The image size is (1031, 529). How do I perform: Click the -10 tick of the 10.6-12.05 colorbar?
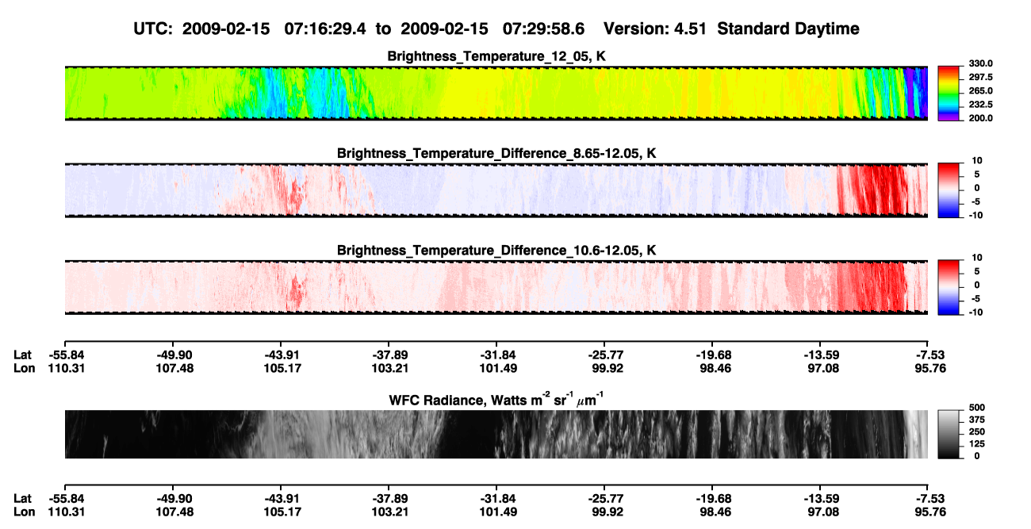(976, 312)
